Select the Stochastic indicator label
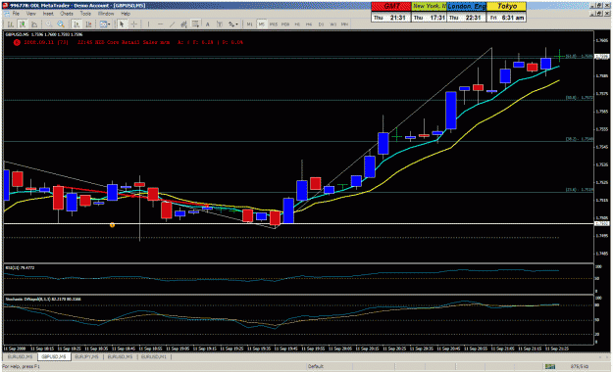 coord(43,299)
